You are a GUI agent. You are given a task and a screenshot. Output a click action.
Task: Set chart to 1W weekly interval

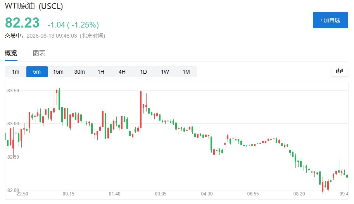click(165, 72)
